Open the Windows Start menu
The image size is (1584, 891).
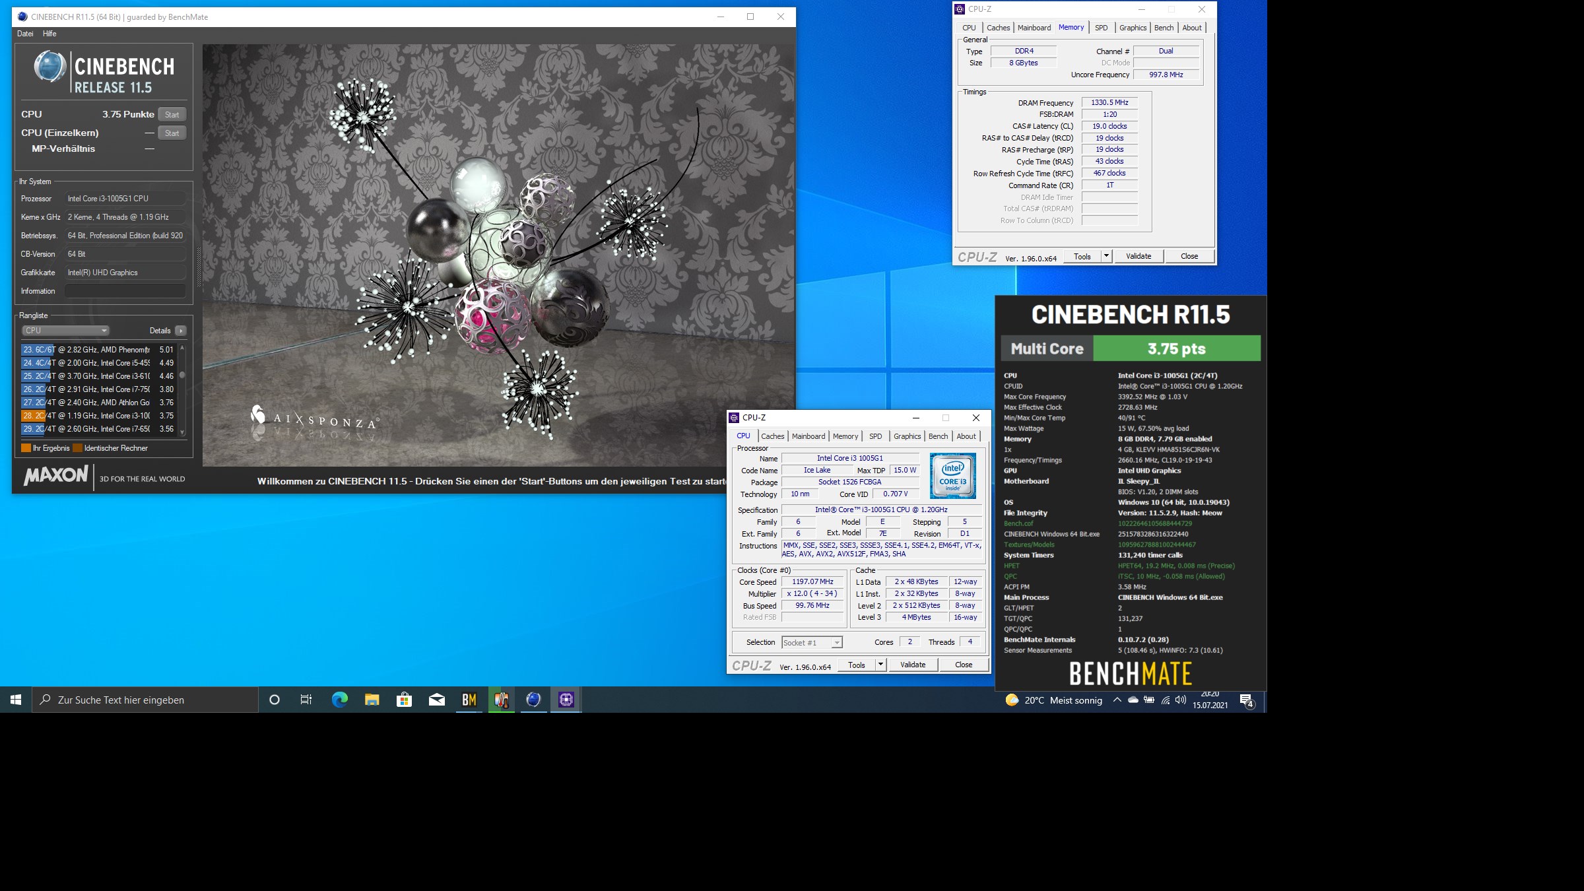coord(16,700)
